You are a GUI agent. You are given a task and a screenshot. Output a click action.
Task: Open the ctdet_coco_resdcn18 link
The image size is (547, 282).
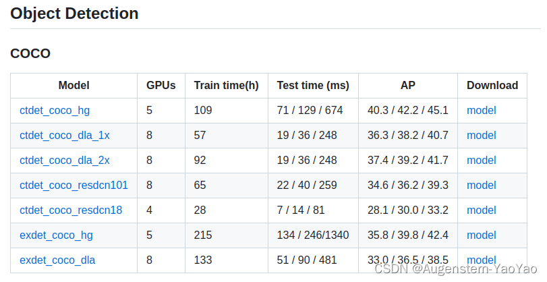(x=71, y=210)
